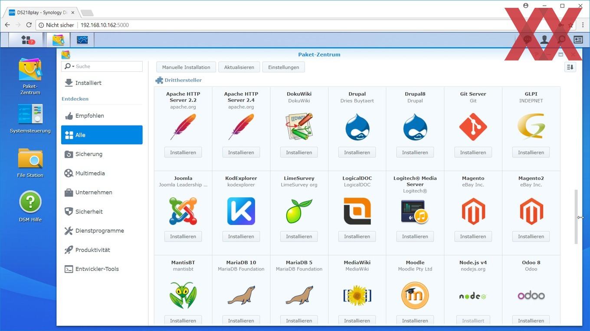Select the Alle category
Screen dimensions: 590x331
(x=102, y=135)
